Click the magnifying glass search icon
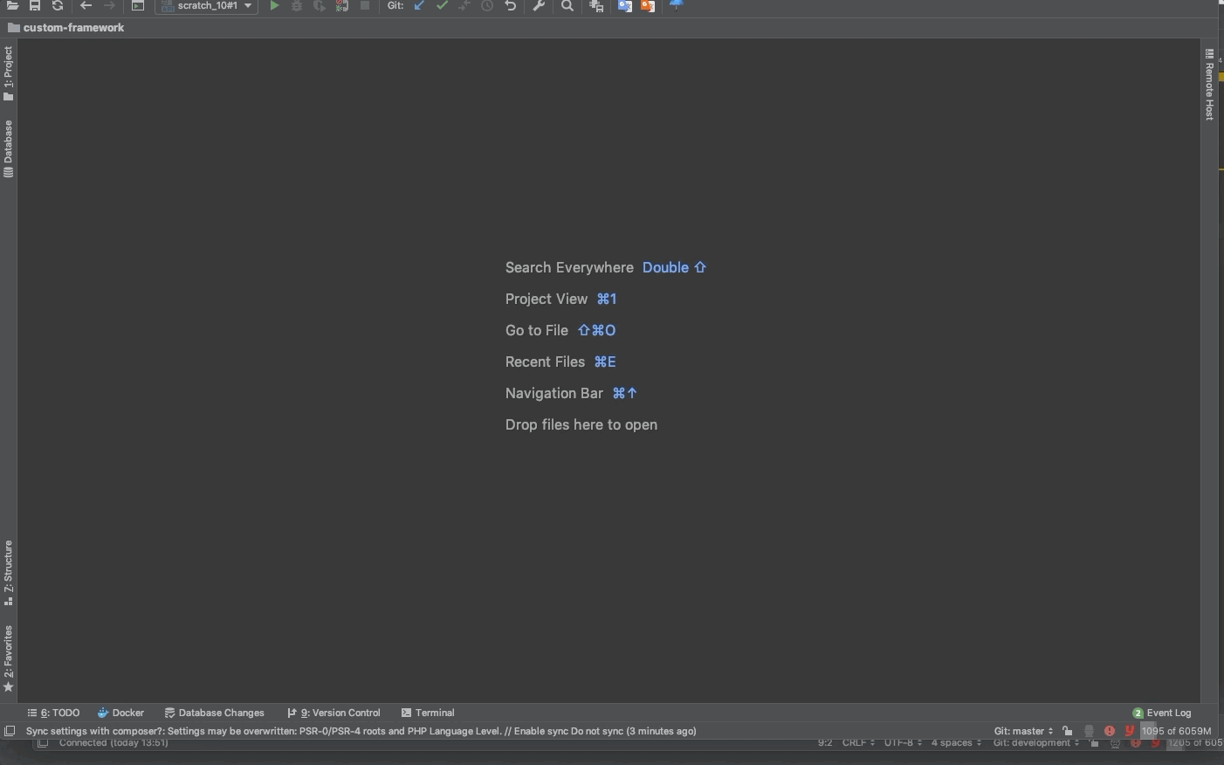 pyautogui.click(x=567, y=6)
